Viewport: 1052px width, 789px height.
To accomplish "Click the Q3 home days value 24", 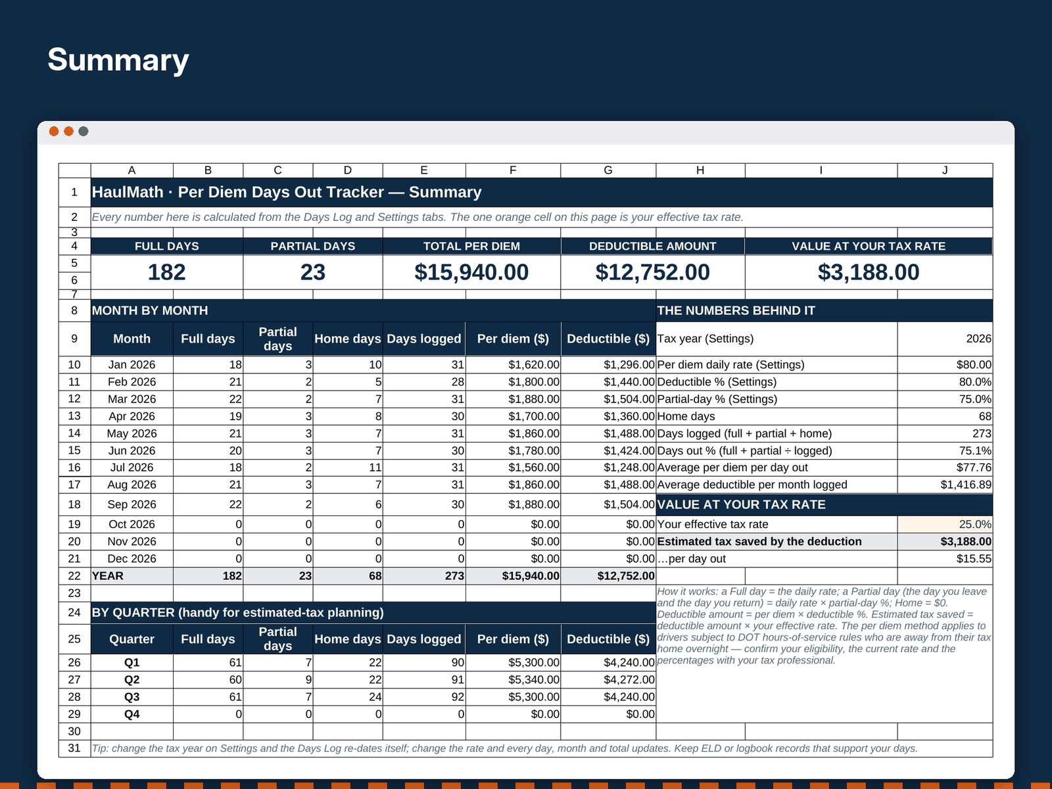I will point(348,697).
